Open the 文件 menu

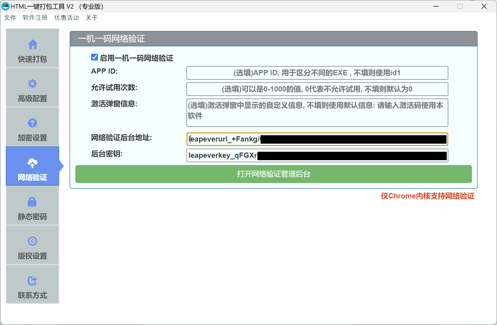tap(10, 18)
